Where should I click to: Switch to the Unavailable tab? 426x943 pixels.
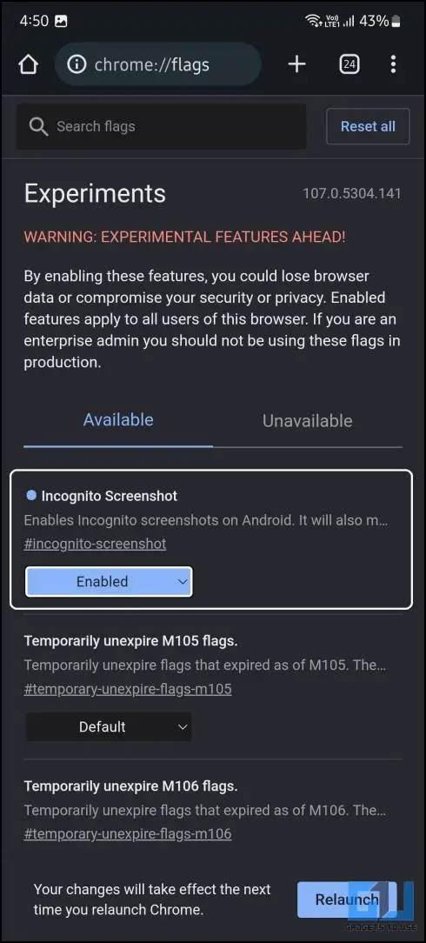click(308, 421)
